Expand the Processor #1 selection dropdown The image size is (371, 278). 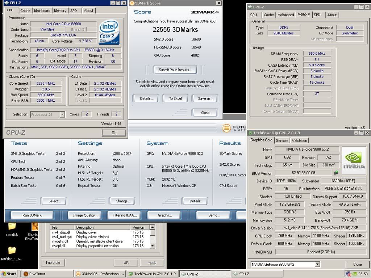62,114
